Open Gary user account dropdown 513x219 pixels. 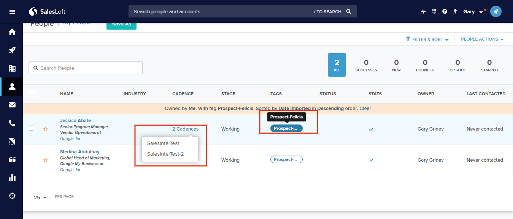(x=473, y=11)
